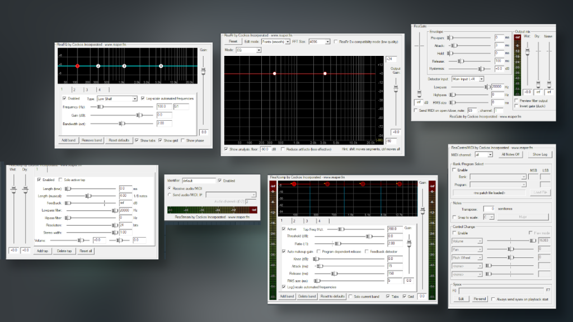This screenshot has width=573, height=322.
Task: Select band 3 node on ReaEQ curve
Action: tap(124, 66)
